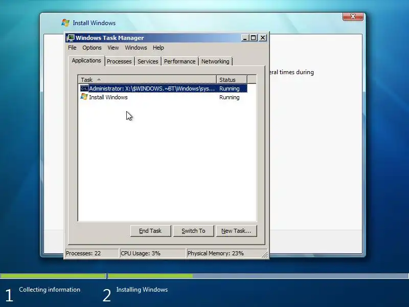Click the Windows flag icon in Install Windows title

pos(65,23)
